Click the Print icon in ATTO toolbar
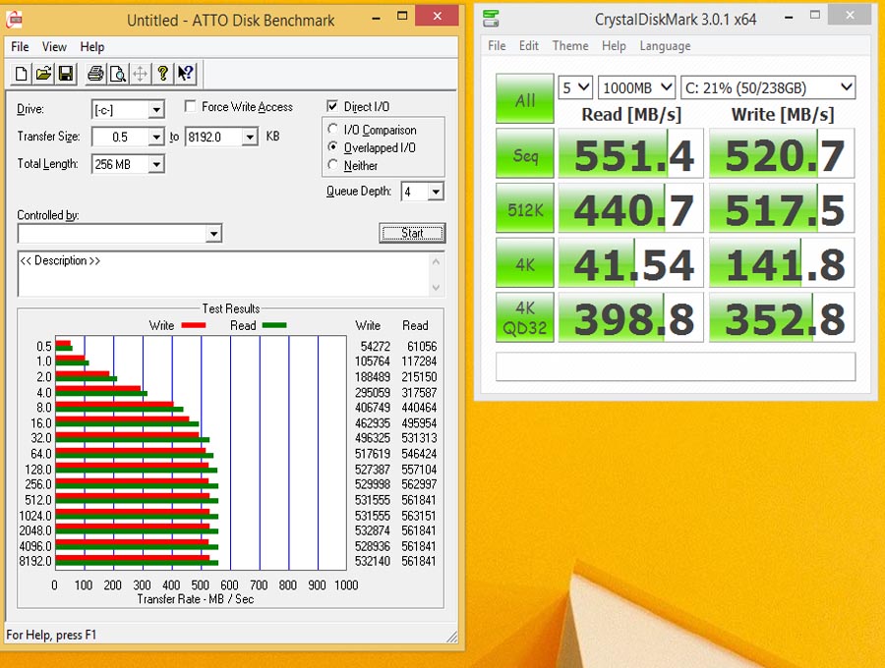 95,74
